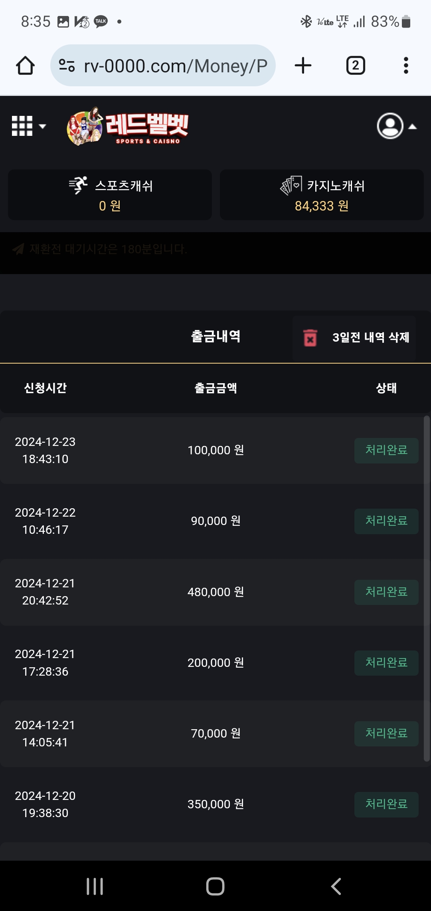Screen dimensions: 431x911
Task: Tap the Android back navigation button
Action: coord(336,886)
